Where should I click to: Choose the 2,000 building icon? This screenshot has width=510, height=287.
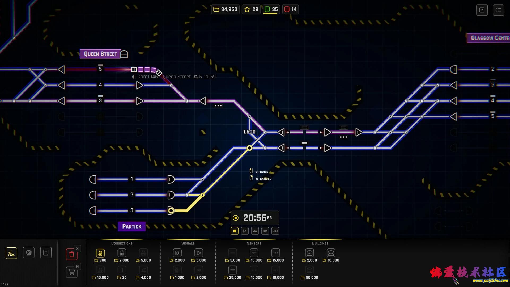coord(309,253)
